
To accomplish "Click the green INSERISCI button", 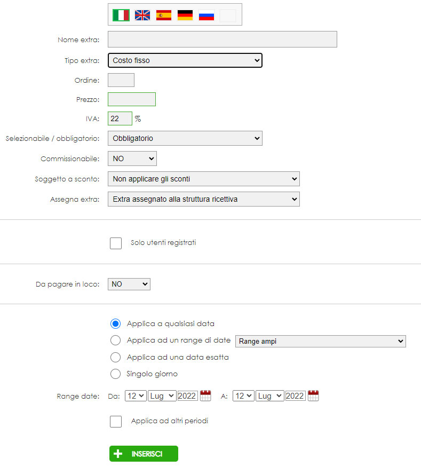I will coord(144,454).
